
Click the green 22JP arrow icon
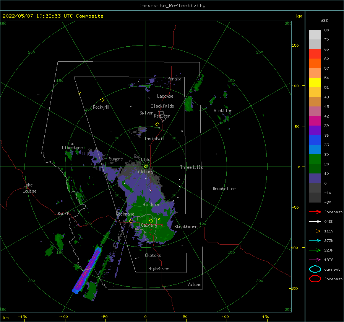(x=315, y=250)
